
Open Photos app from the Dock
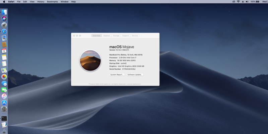click(x=4, y=77)
